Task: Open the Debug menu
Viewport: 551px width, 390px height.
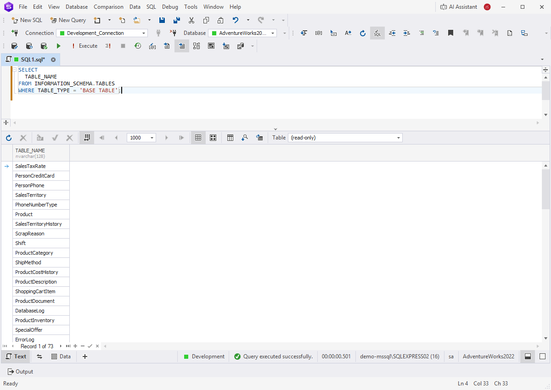Action: click(x=170, y=7)
